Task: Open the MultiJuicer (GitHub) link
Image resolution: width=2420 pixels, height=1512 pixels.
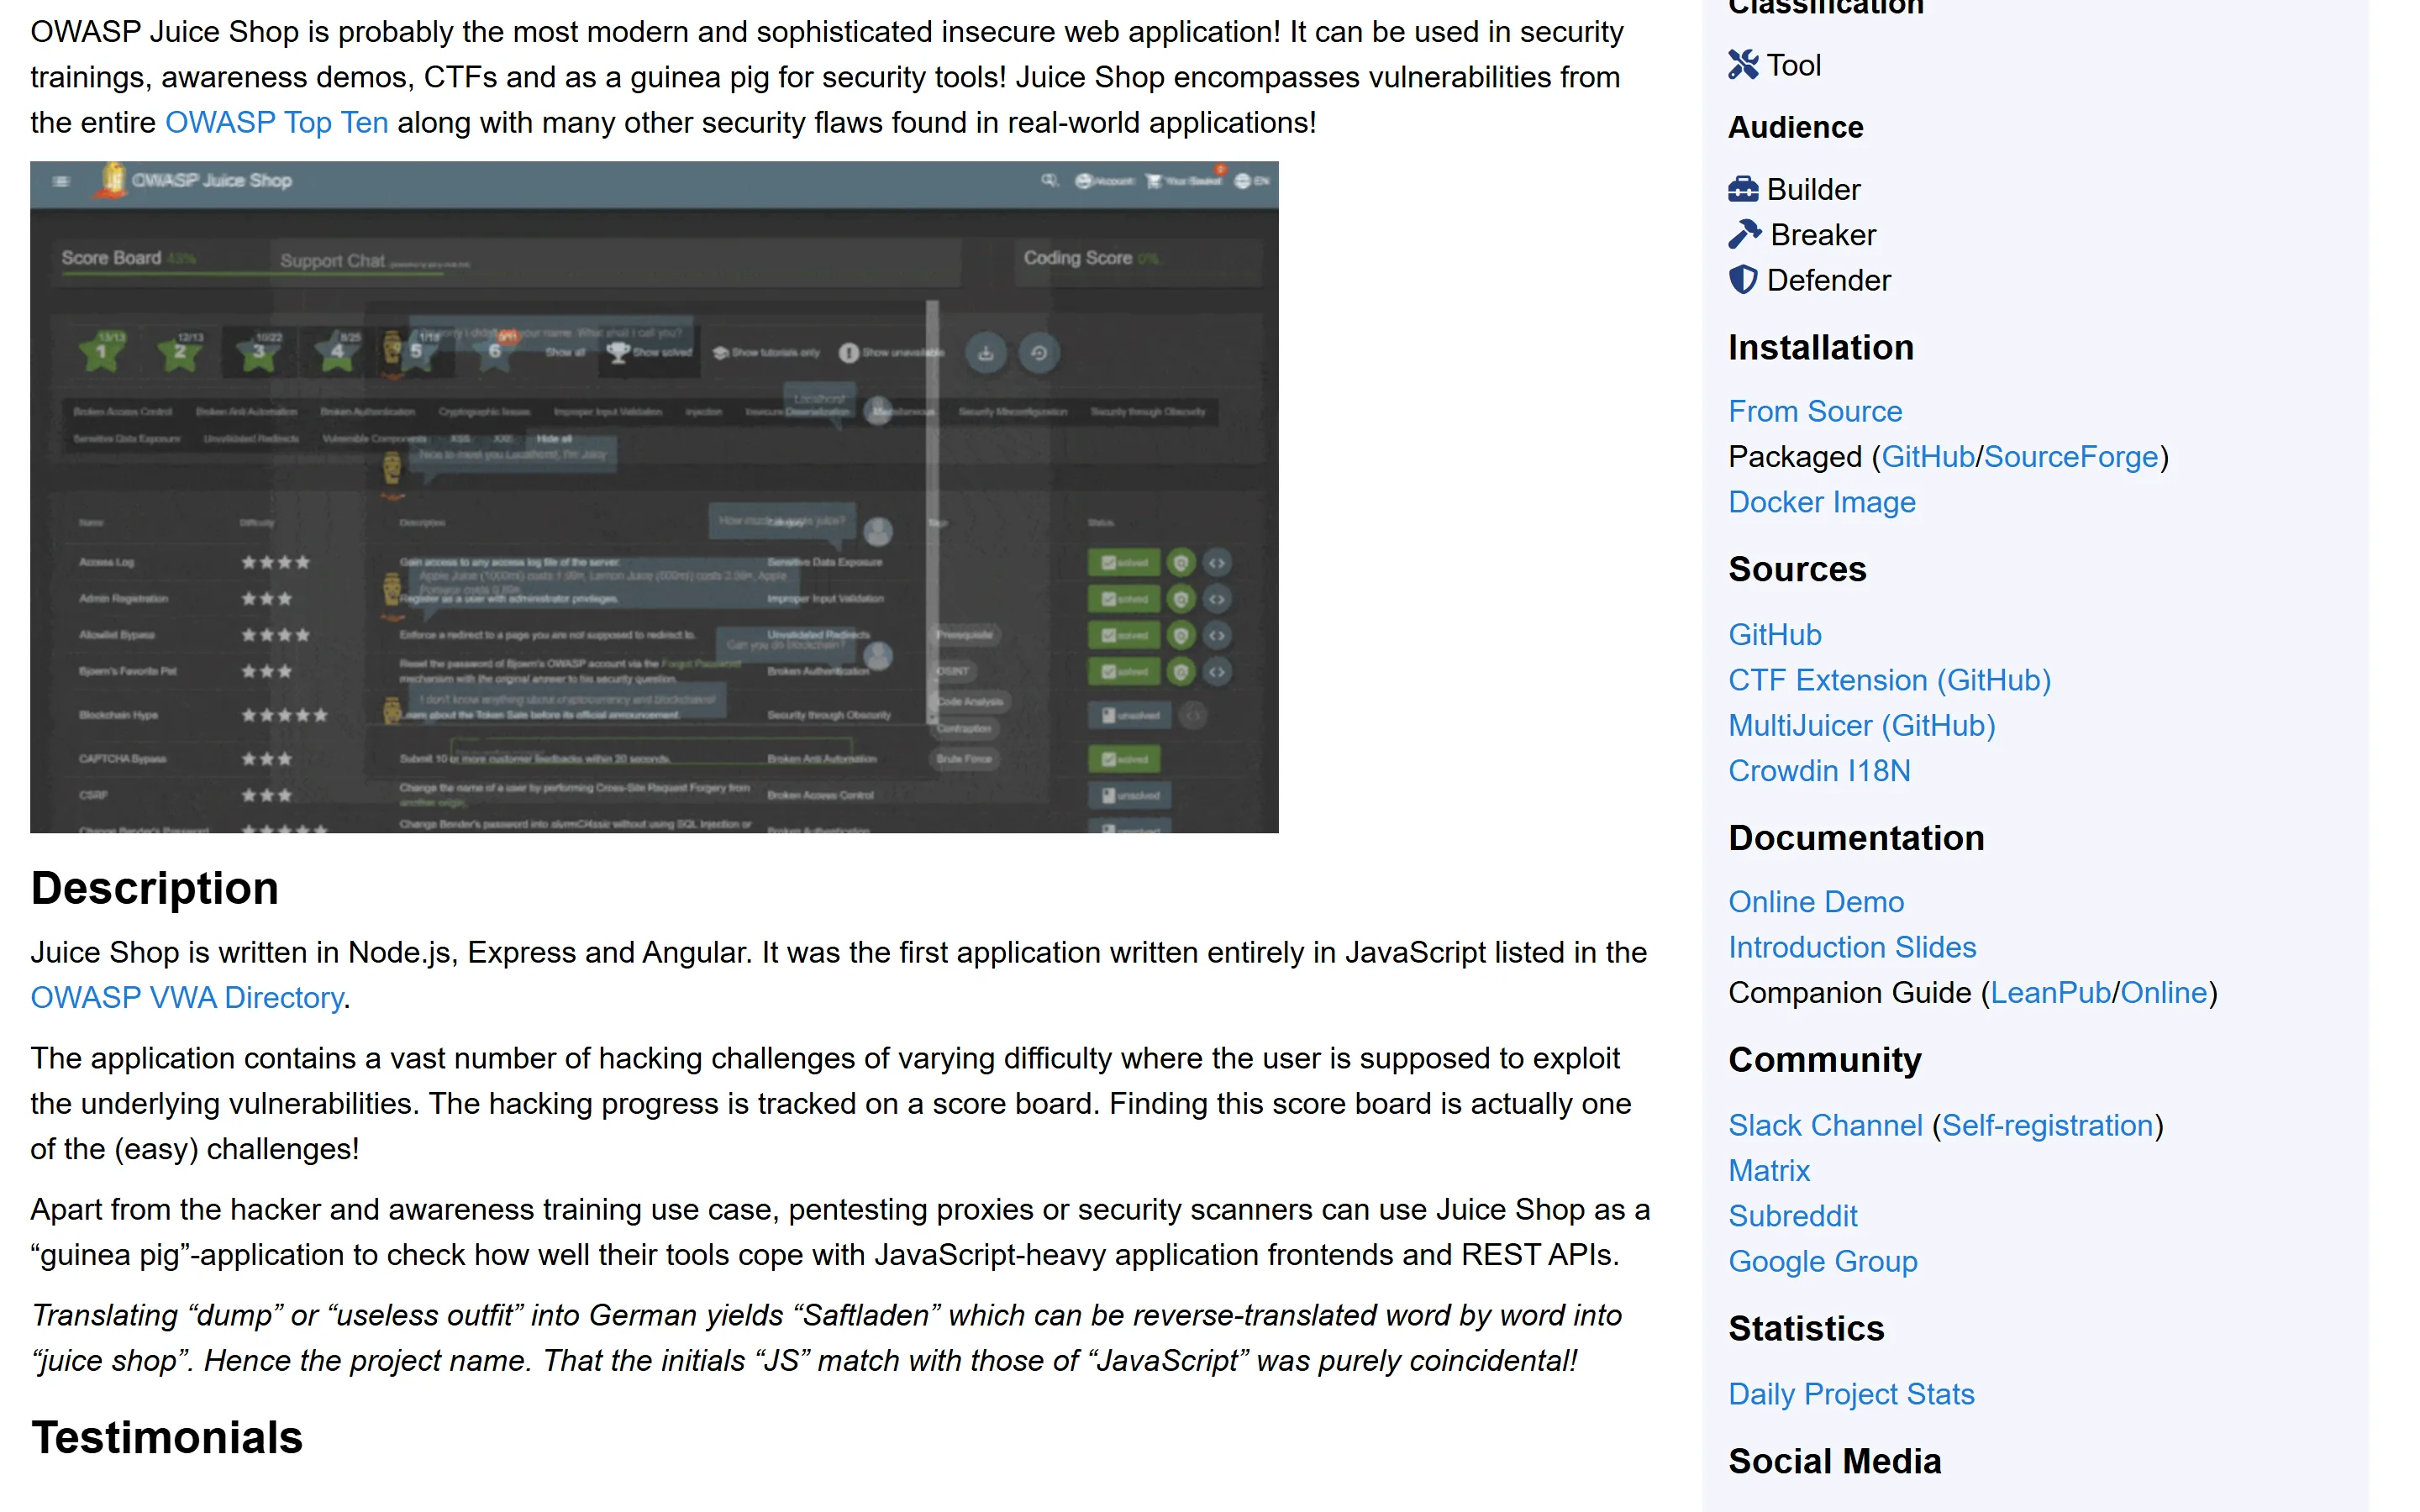Action: pos(1862,725)
